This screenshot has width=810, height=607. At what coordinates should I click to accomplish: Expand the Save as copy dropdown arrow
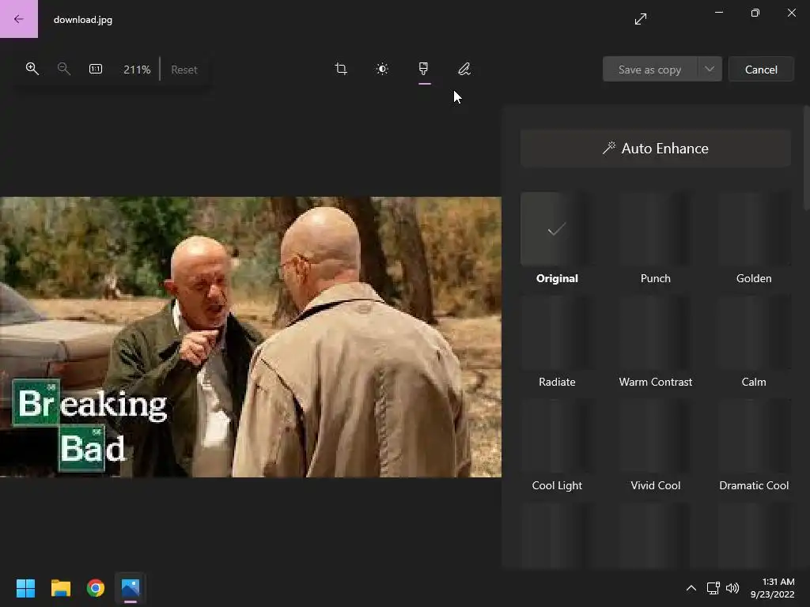pyautogui.click(x=710, y=70)
